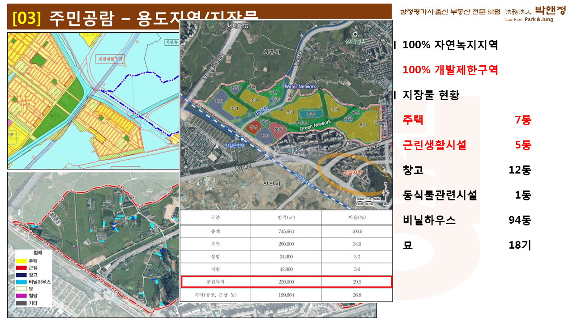573x322 pixels.
Task: Click the zoning map thumbnail at top left
Action: pos(93,101)
